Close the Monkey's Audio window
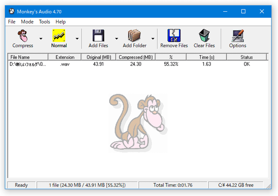The image size is (278, 196). pyautogui.click(x=262, y=11)
